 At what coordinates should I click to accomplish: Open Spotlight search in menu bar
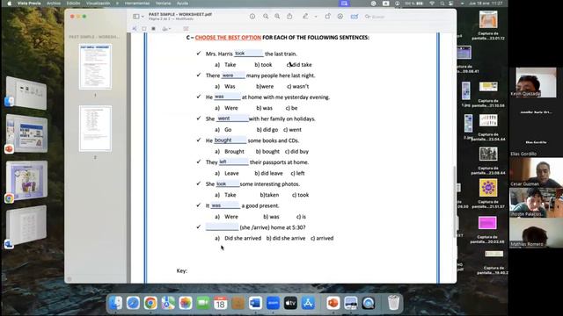click(442, 4)
